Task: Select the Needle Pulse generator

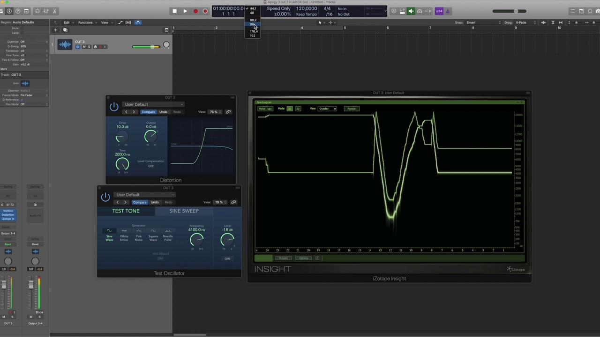Action: (168, 235)
